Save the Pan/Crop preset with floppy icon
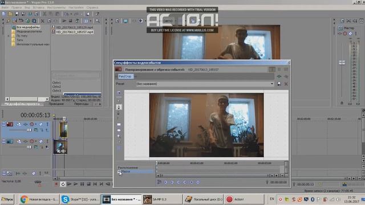The image size is (365, 205). coord(279,84)
